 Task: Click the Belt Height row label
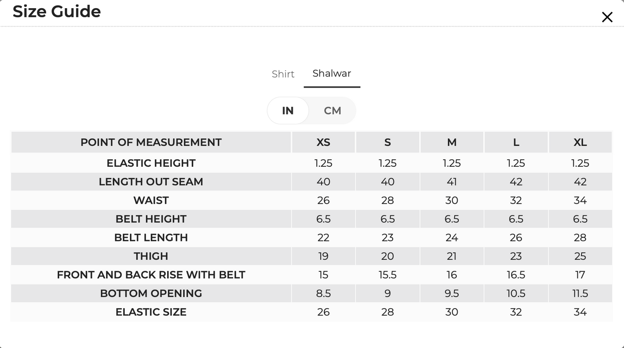point(151,219)
